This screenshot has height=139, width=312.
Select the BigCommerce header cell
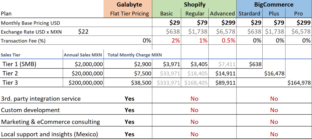[274, 4]
